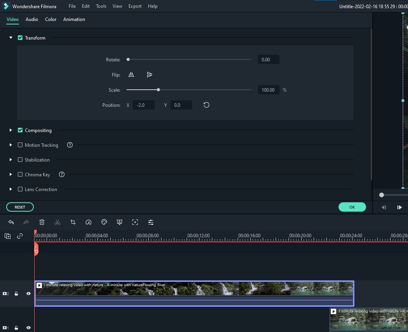The width and height of the screenshot is (408, 332).
Task: Click the Redo arrow icon
Action: click(26, 222)
